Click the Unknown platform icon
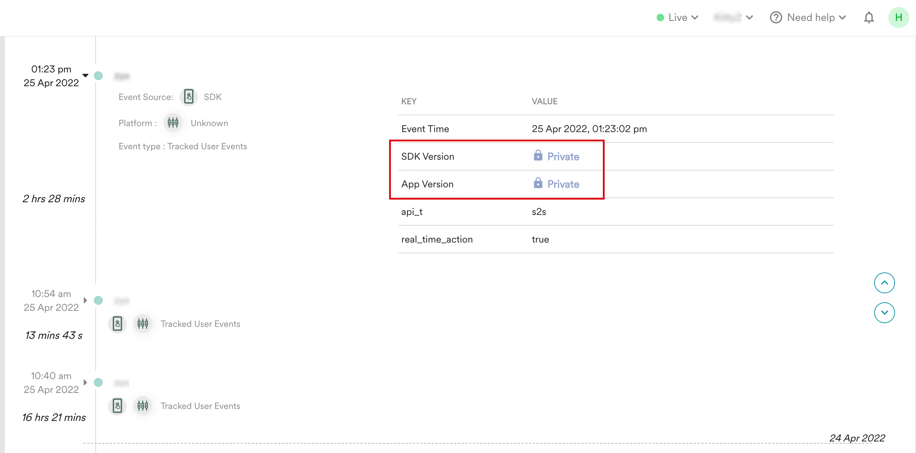The image size is (916, 453). (x=173, y=123)
